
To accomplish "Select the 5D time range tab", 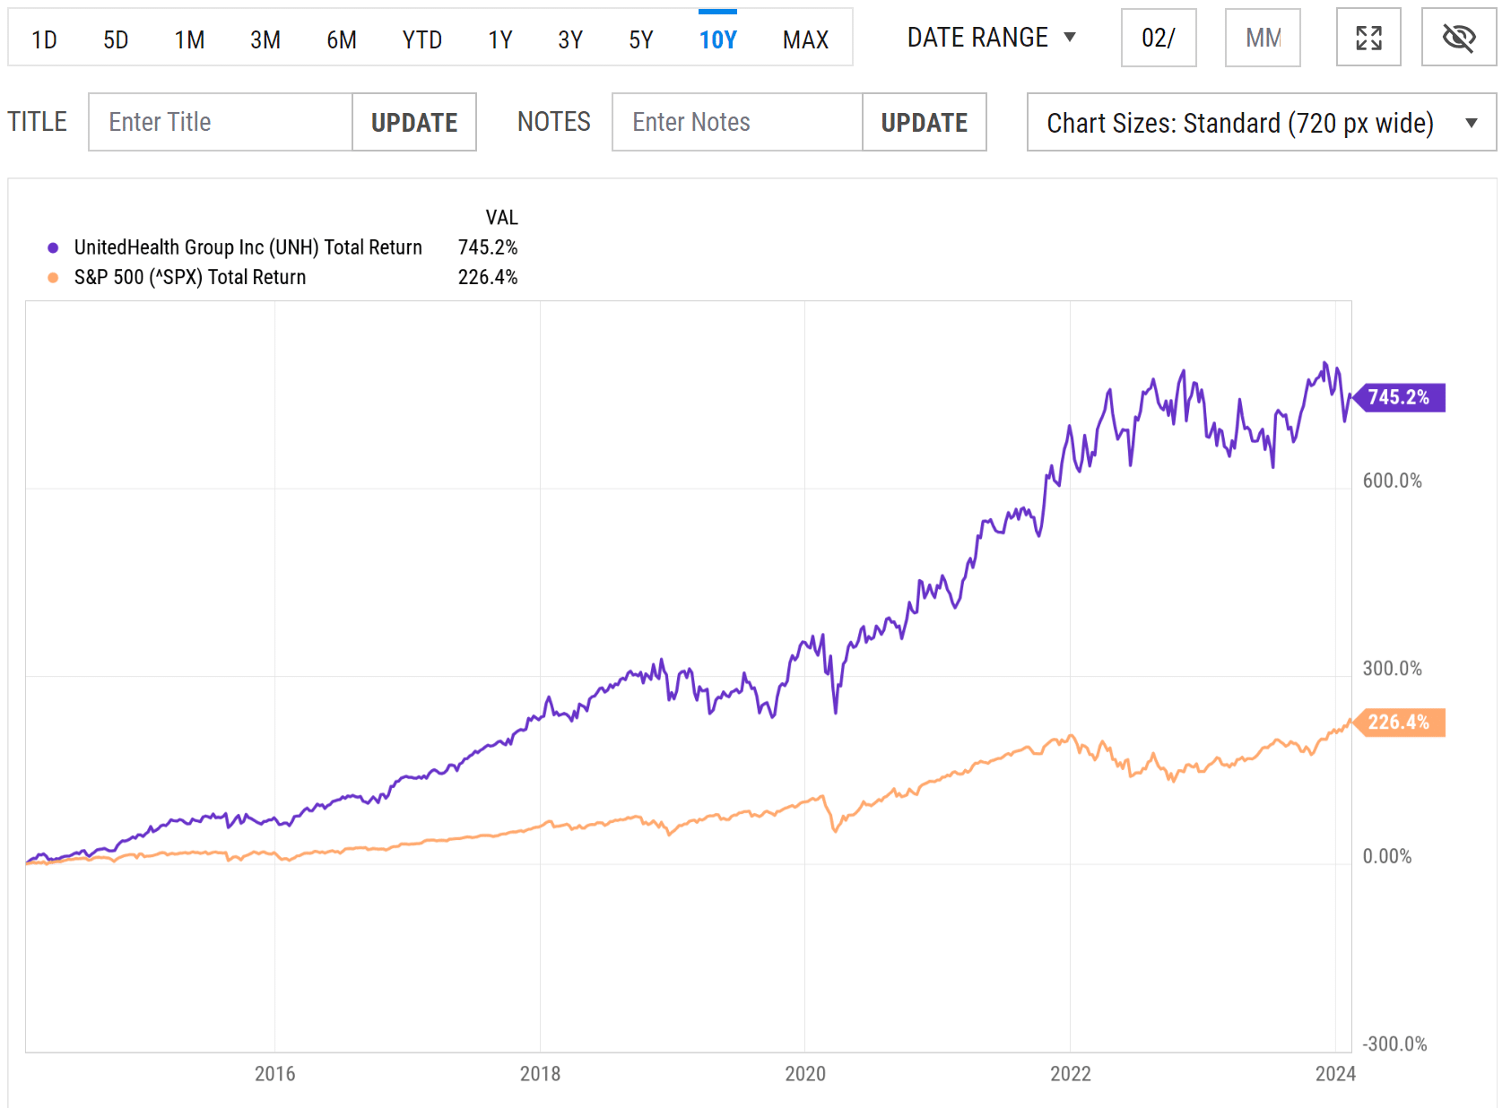I will [116, 39].
